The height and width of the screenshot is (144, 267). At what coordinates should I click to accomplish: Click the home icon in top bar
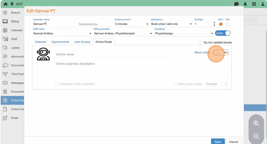[5, 4]
